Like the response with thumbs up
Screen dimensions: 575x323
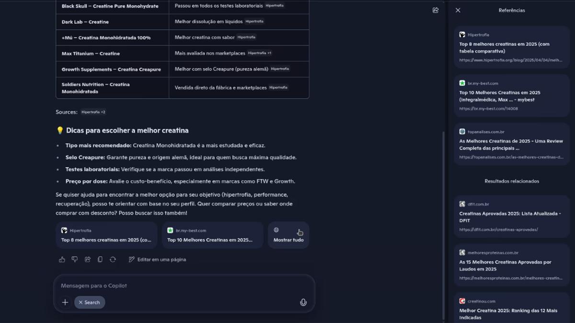tap(62, 259)
